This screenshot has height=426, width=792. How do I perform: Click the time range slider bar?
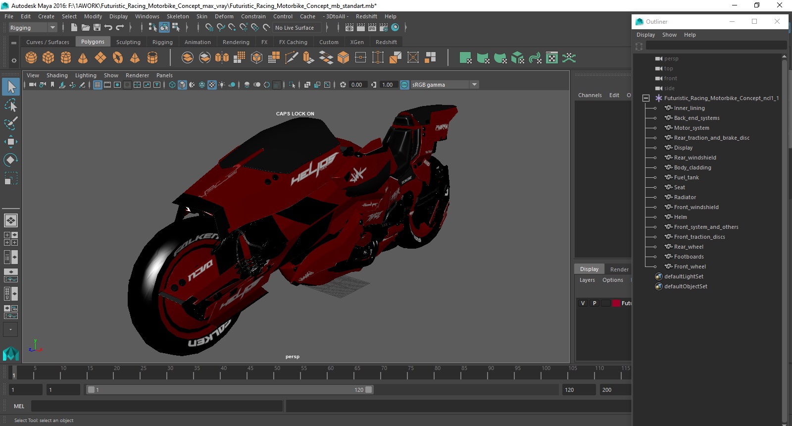point(230,390)
